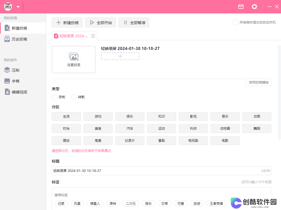The width and height of the screenshot is (281, 210).
Task: Choose the 美食 category
Action: tap(98, 128)
